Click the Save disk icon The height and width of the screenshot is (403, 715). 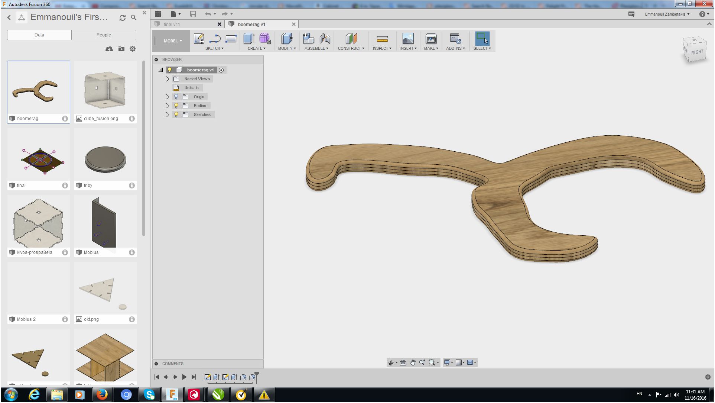pos(193,14)
